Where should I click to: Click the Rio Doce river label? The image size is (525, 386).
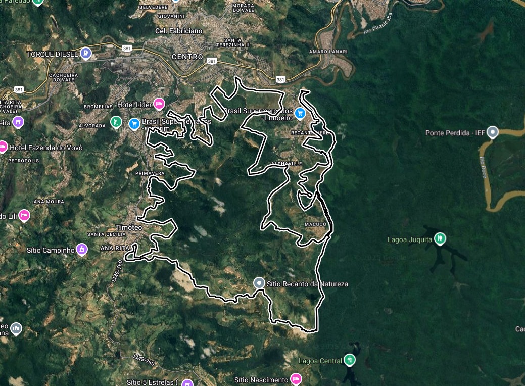[483, 167]
